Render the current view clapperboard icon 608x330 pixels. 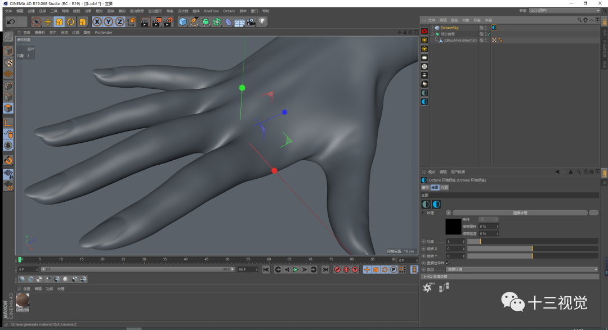tap(145, 22)
